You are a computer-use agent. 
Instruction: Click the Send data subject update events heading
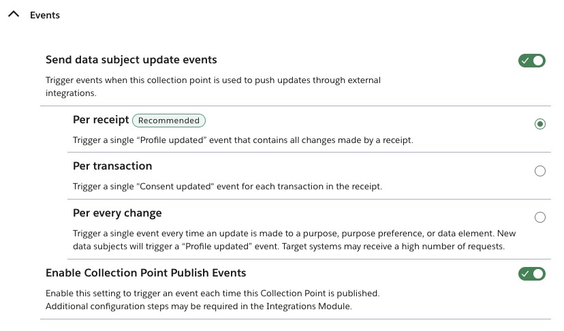click(x=131, y=60)
